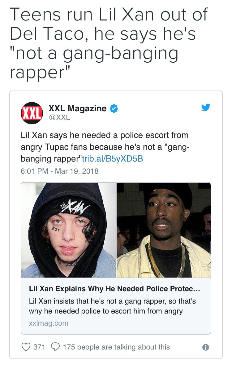The image size is (232, 365).
Task: Open the XXL Magazine account name
Action: point(78,109)
